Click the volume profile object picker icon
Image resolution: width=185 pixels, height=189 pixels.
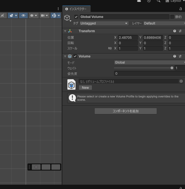click(x=181, y=81)
